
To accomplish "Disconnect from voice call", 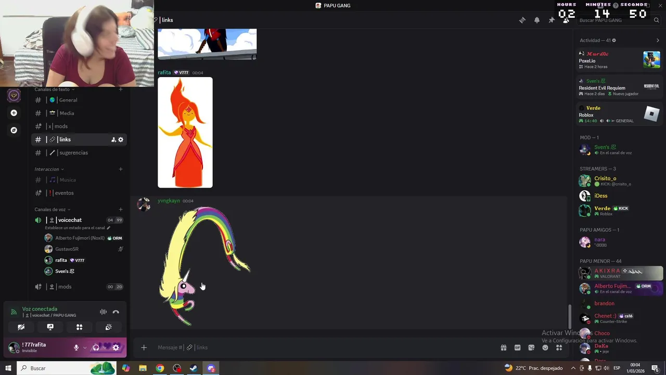I will 116,311.
